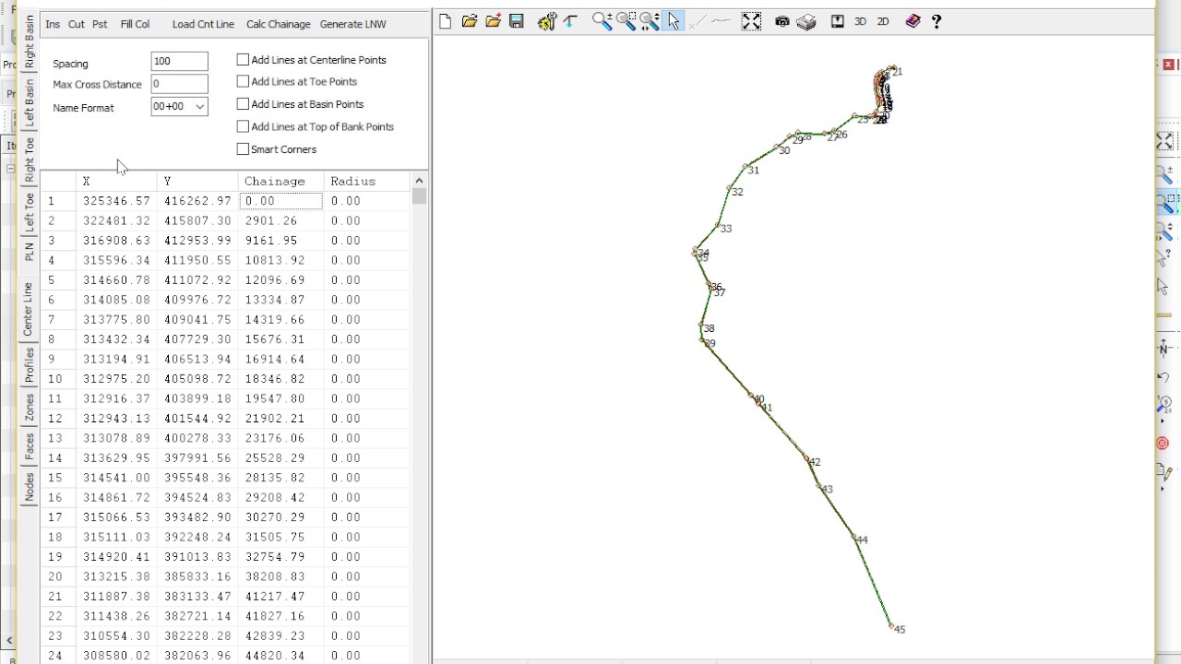The image size is (1181, 664).
Task: Click north arrow icon in right window
Action: tap(1164, 349)
